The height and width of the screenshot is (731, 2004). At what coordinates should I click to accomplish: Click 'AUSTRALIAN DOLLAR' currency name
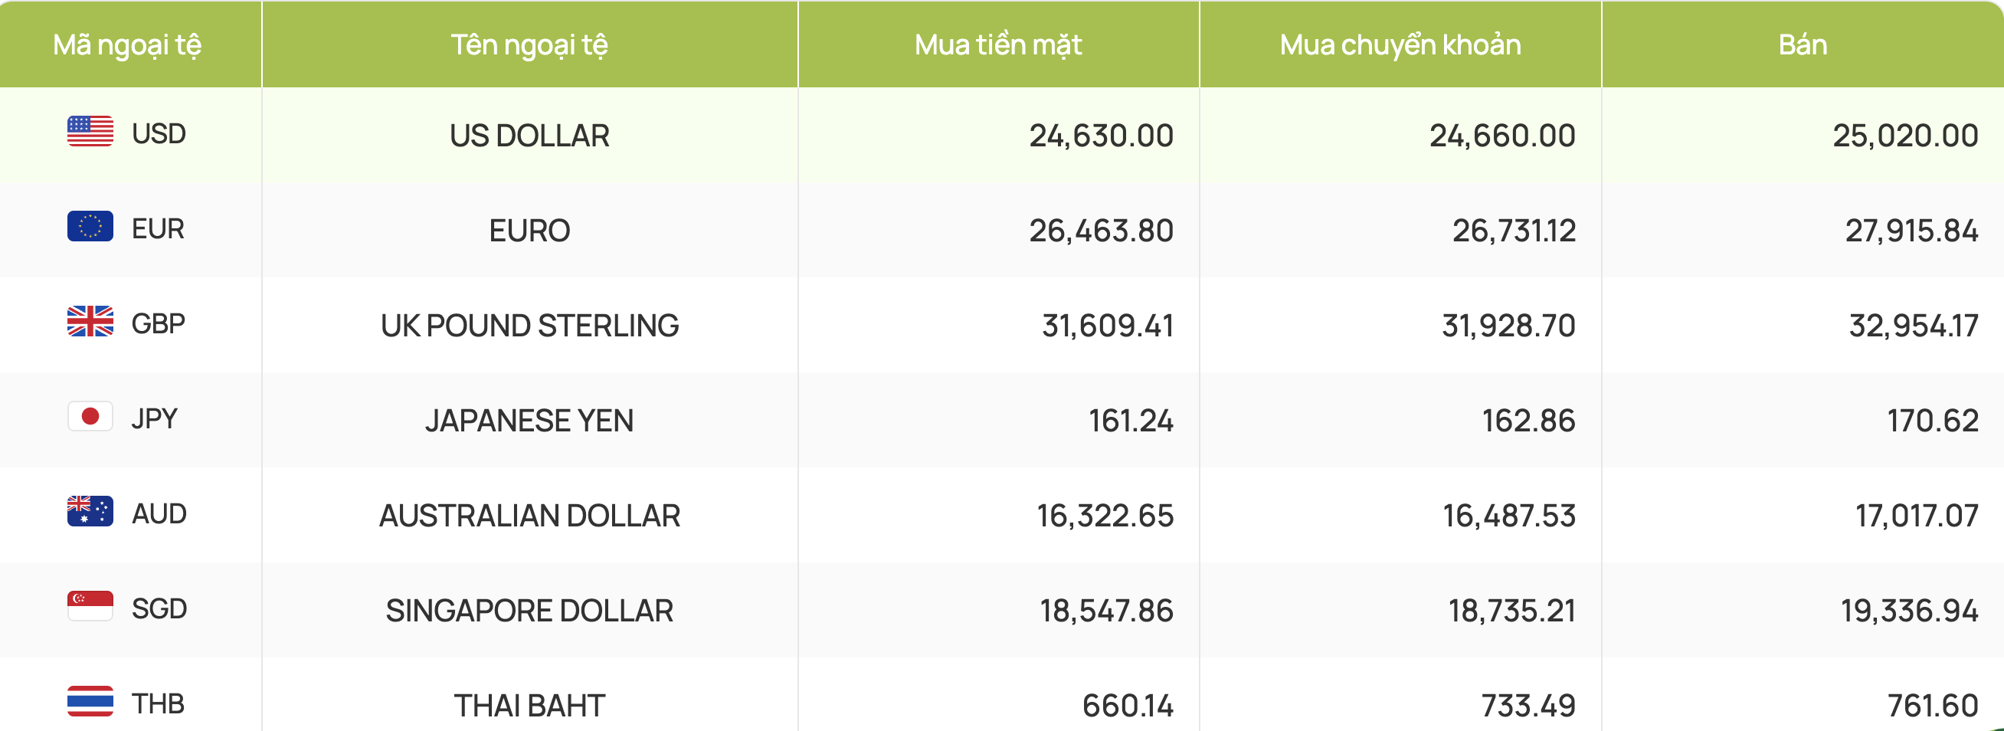(x=530, y=516)
